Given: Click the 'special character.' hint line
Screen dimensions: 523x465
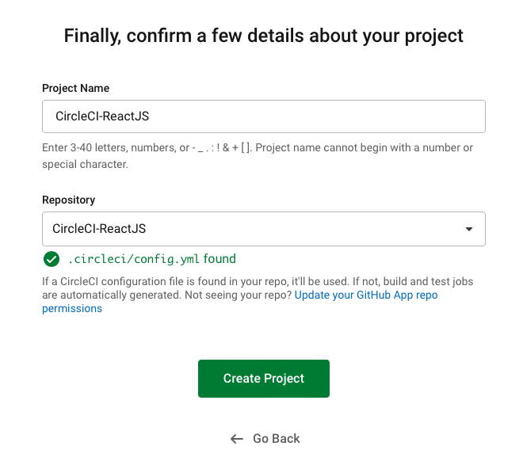Looking at the screenshot, I should (85, 165).
